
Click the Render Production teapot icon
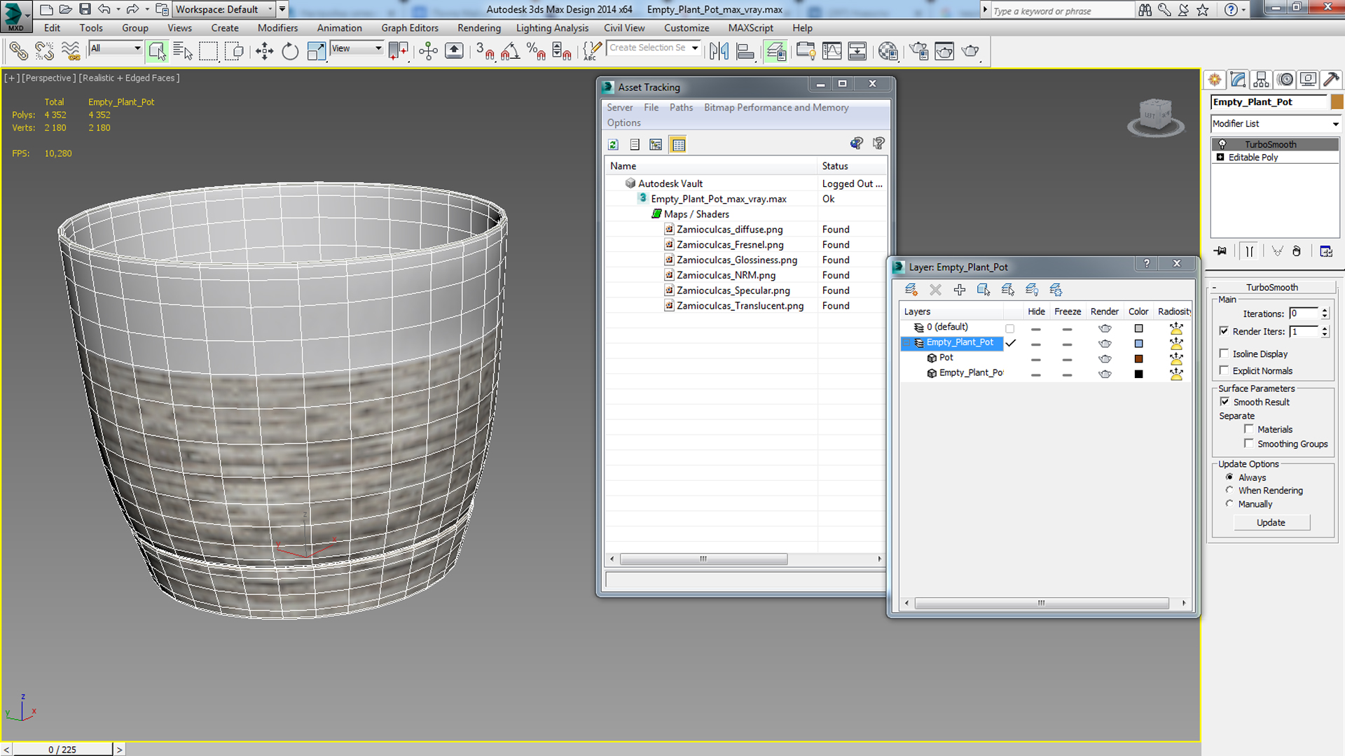pos(970,51)
